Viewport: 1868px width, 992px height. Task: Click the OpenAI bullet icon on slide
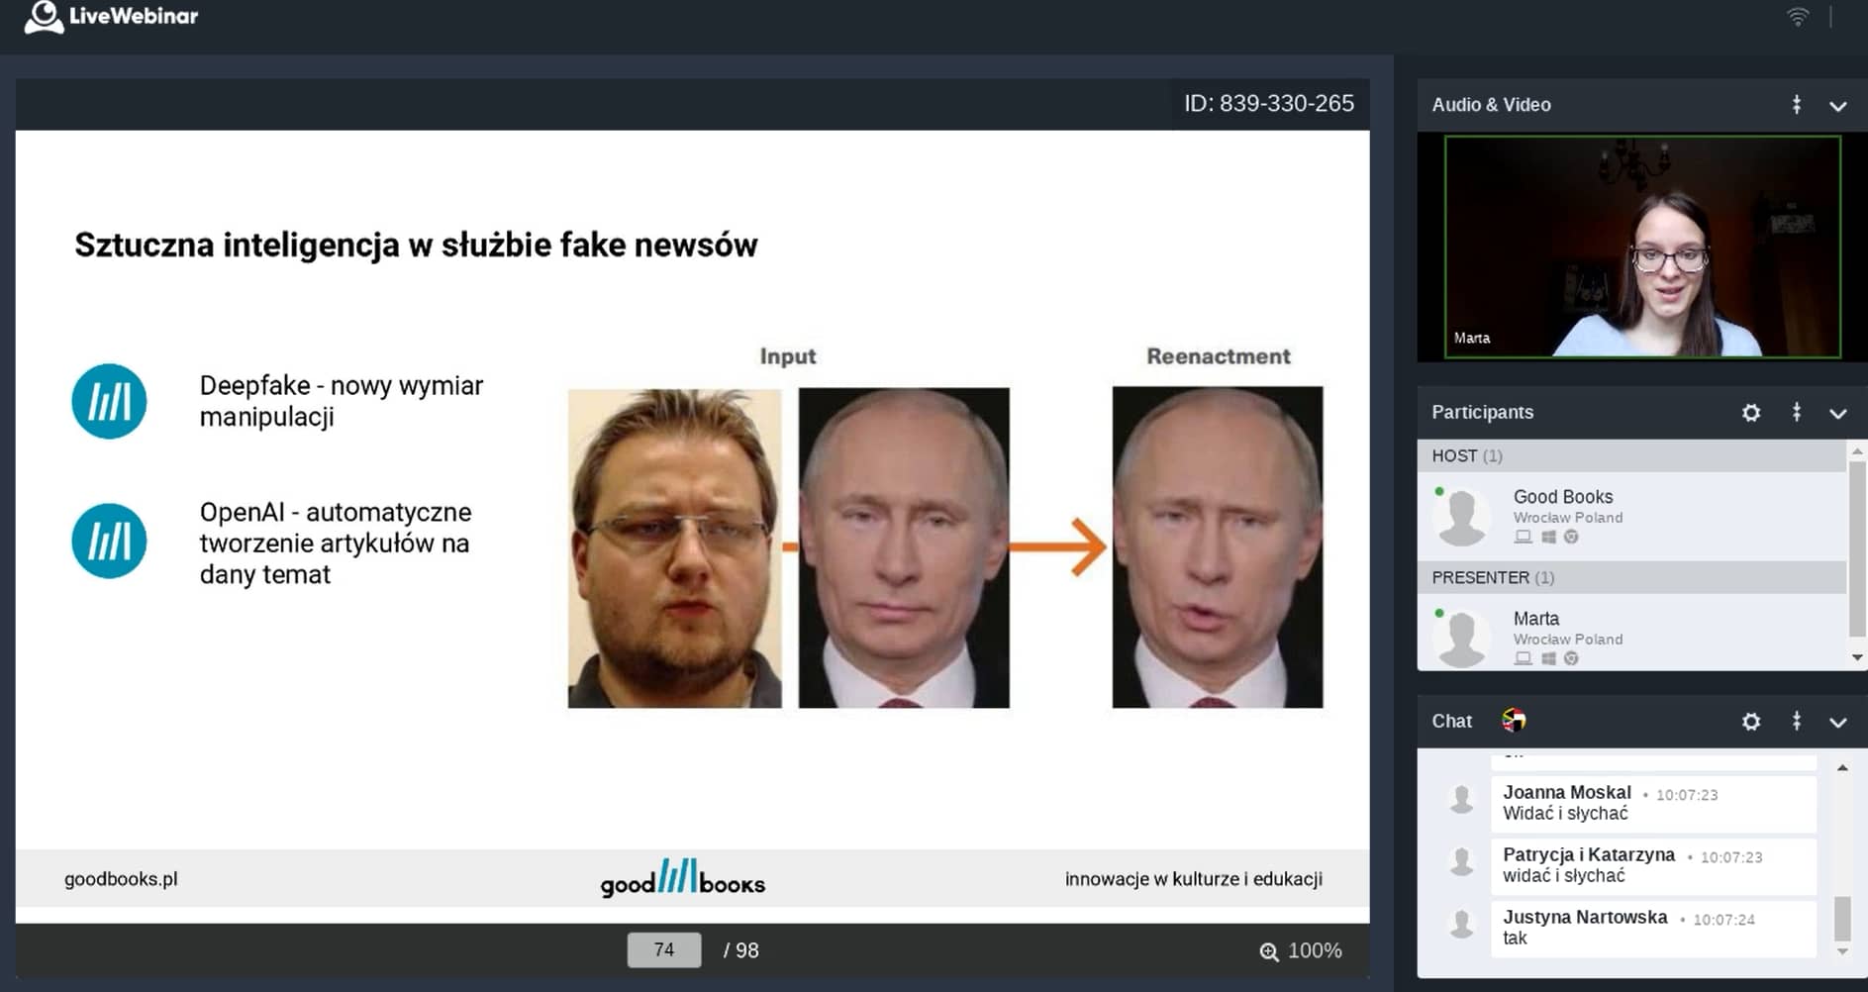click(109, 542)
